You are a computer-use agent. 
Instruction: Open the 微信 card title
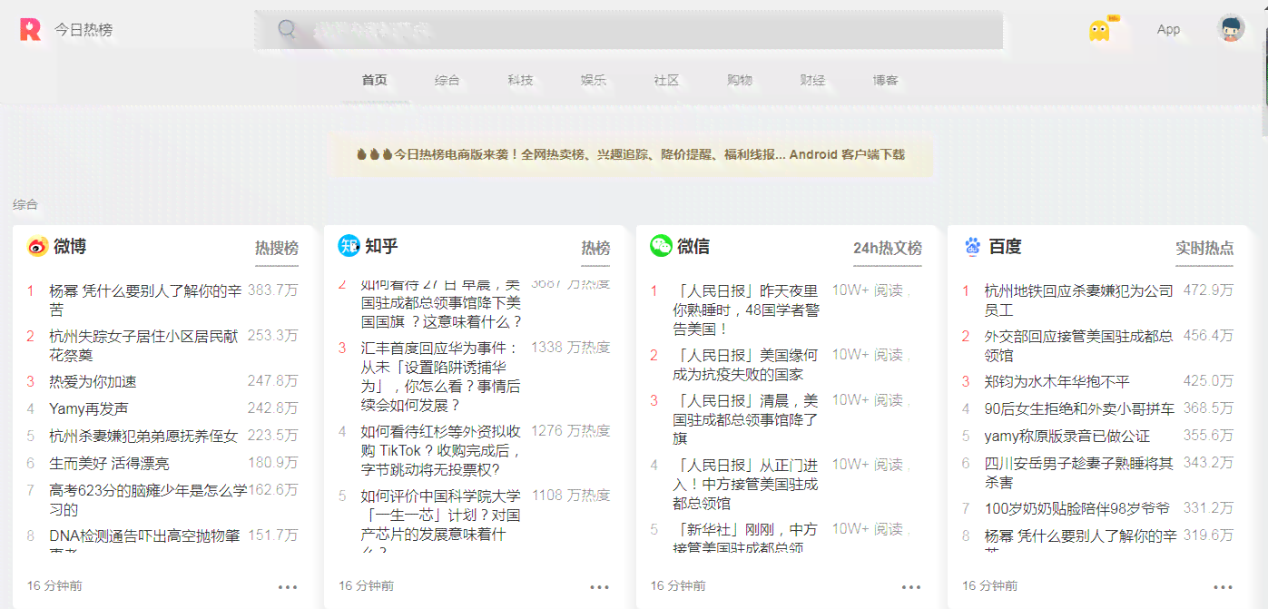click(x=693, y=246)
